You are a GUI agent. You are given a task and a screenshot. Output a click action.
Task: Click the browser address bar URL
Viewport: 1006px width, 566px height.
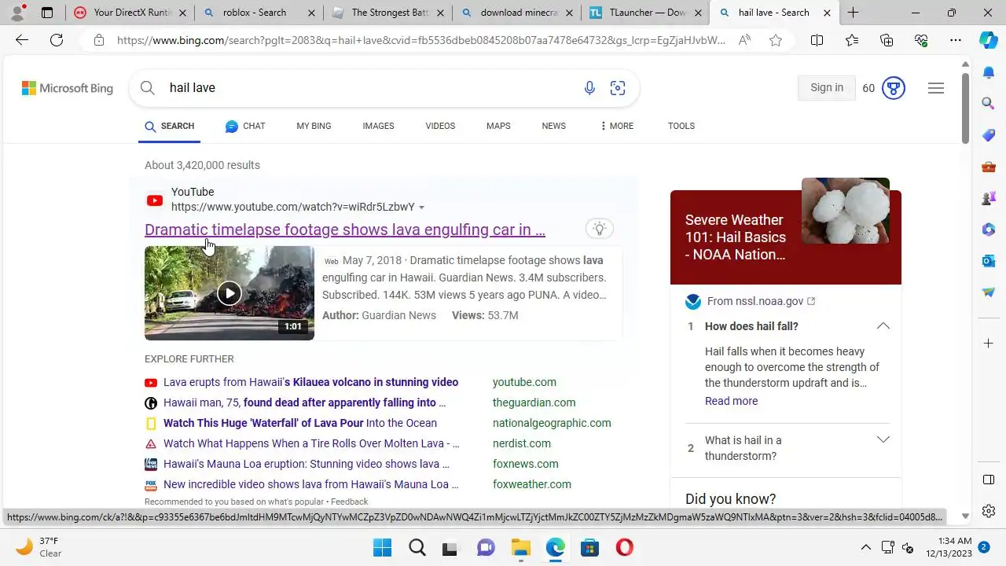coord(420,40)
